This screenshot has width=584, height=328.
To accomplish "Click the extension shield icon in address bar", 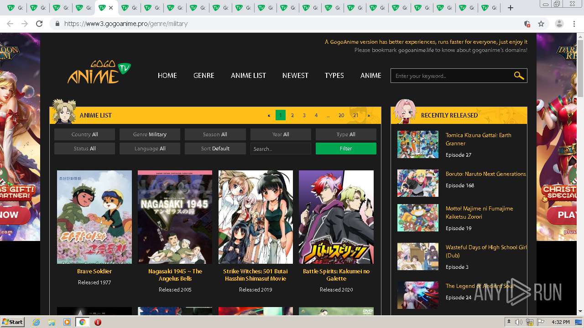I will [527, 24].
